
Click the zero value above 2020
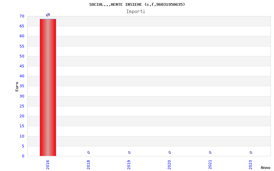170,153
